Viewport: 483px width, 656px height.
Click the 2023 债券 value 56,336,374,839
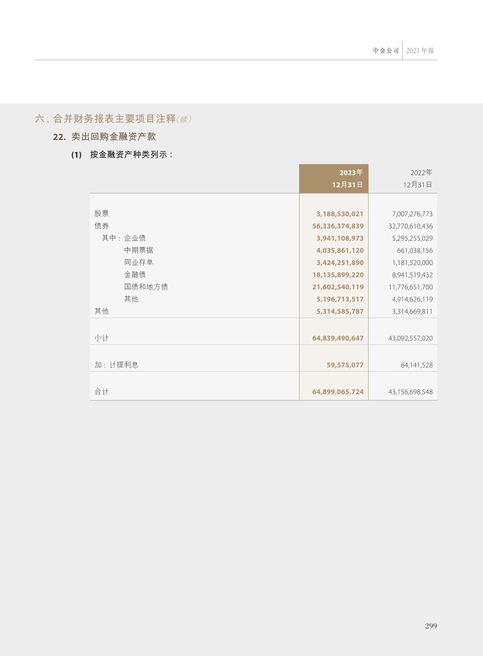pos(338,226)
